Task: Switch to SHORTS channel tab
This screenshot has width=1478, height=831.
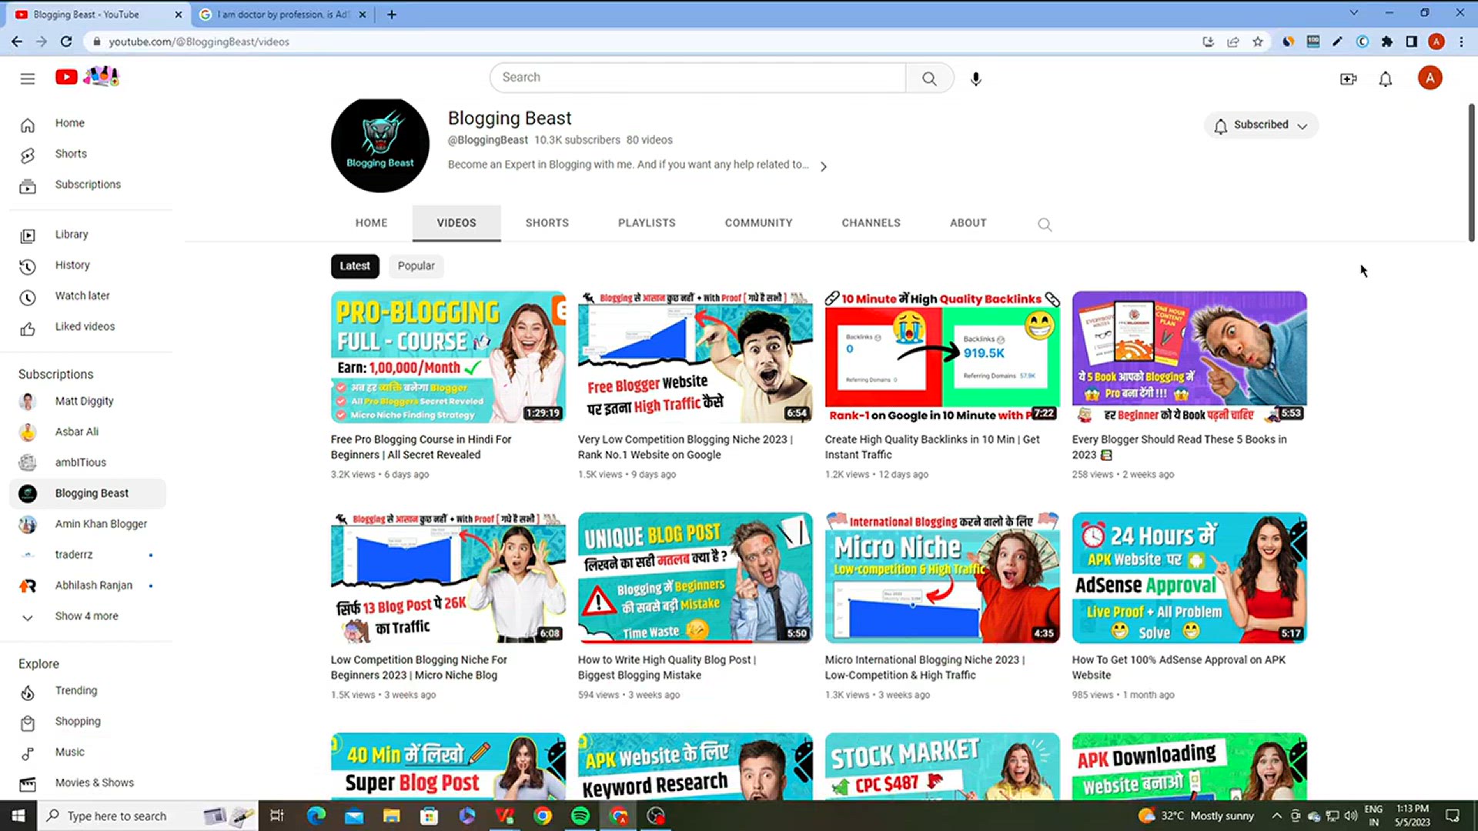Action: click(547, 223)
